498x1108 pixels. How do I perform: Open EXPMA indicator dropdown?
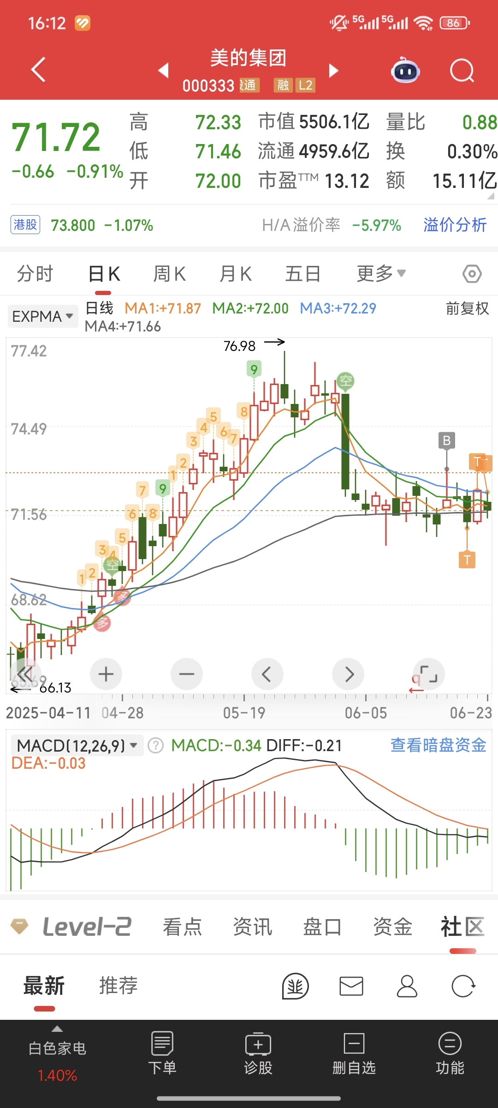click(42, 316)
